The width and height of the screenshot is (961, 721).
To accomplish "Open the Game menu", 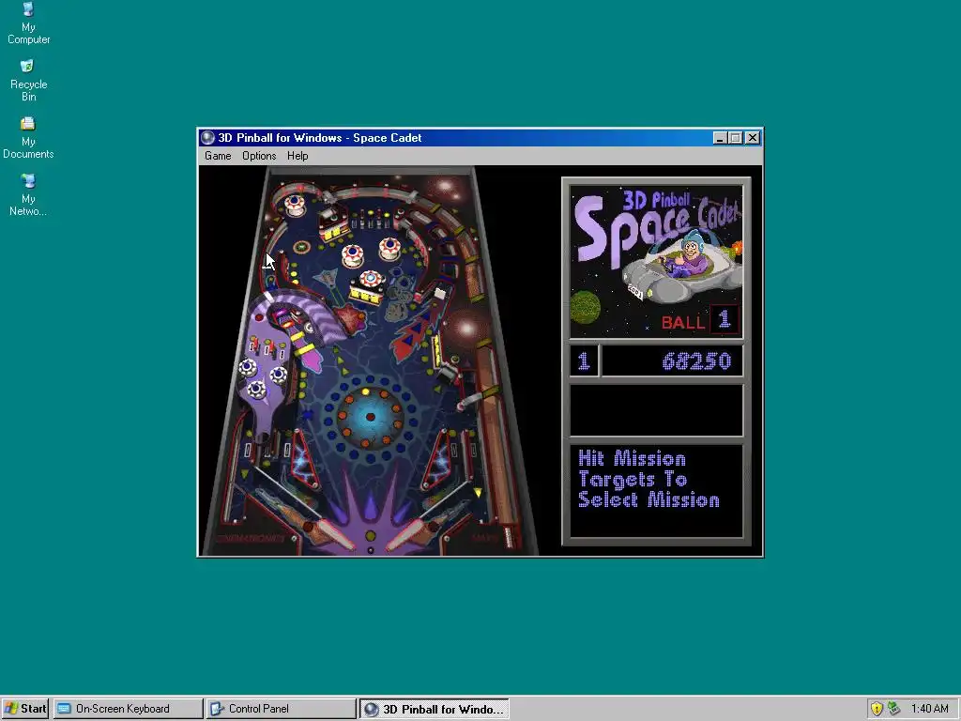I will click(x=218, y=156).
